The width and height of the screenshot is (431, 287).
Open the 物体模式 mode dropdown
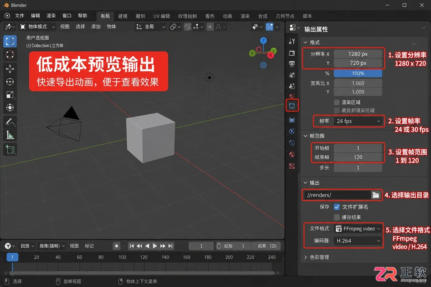[x=37, y=27]
